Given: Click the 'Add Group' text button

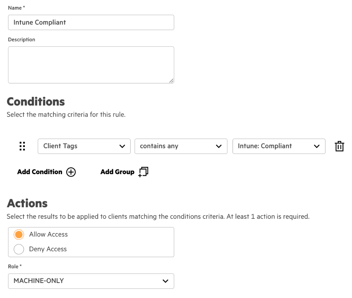Looking at the screenshot, I should coord(117,172).
